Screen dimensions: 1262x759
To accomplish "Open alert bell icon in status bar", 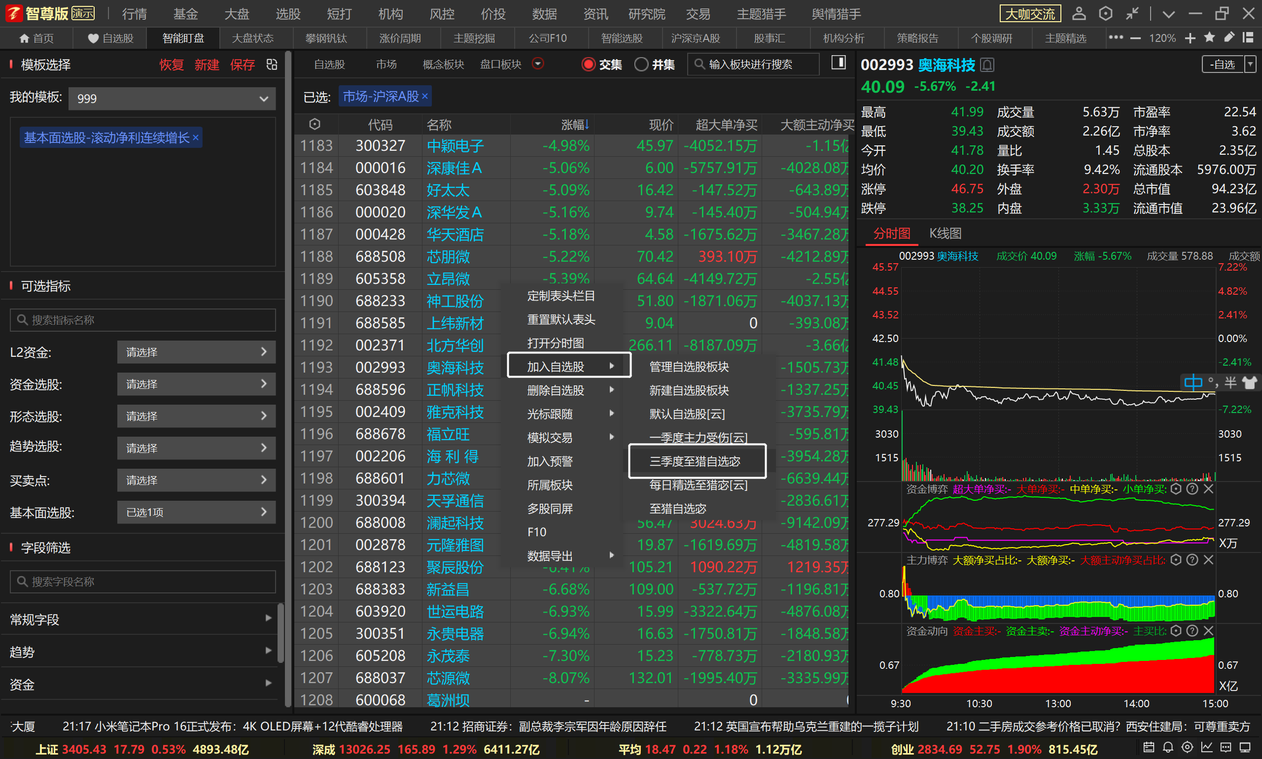I will [1168, 748].
